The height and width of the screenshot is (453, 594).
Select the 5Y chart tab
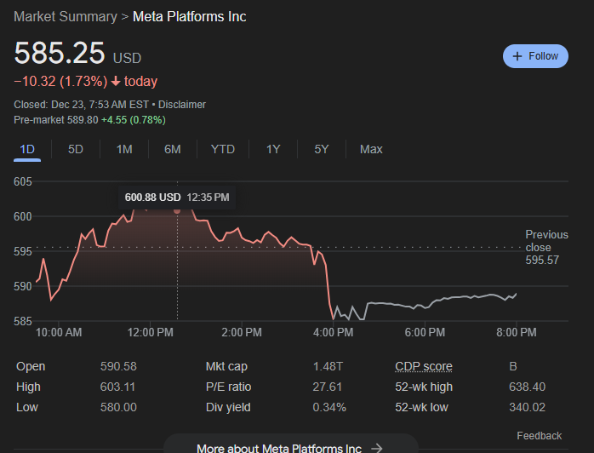pos(321,149)
